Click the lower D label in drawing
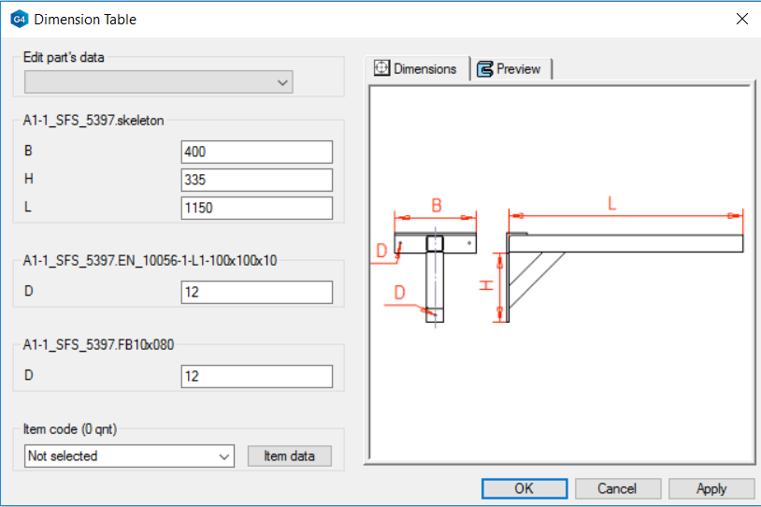This screenshot has height=507, width=761. coord(399,292)
